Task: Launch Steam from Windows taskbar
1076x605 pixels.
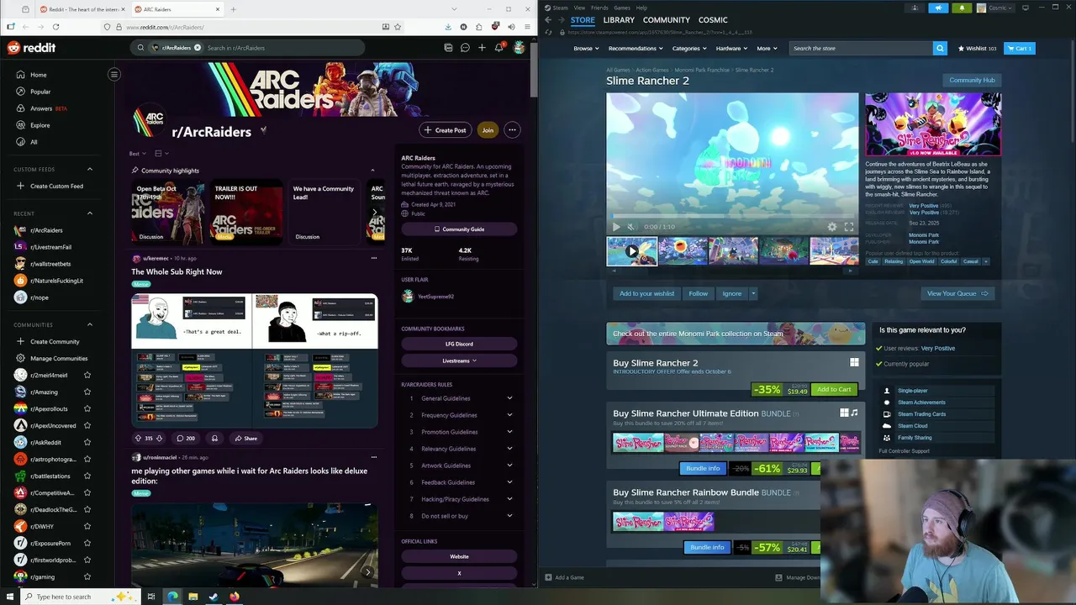Action: click(x=214, y=597)
